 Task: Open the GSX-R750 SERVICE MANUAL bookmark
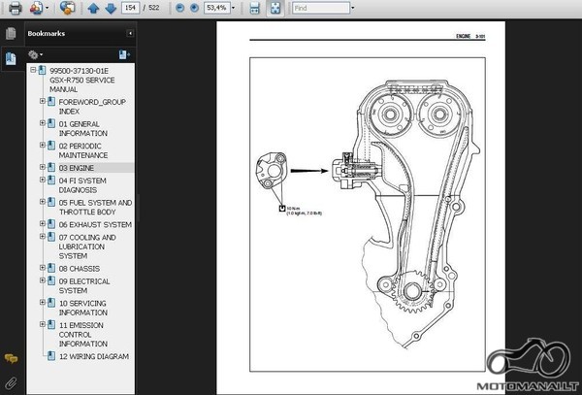click(x=82, y=81)
